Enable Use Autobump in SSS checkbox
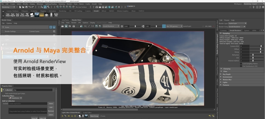 point(241,66)
